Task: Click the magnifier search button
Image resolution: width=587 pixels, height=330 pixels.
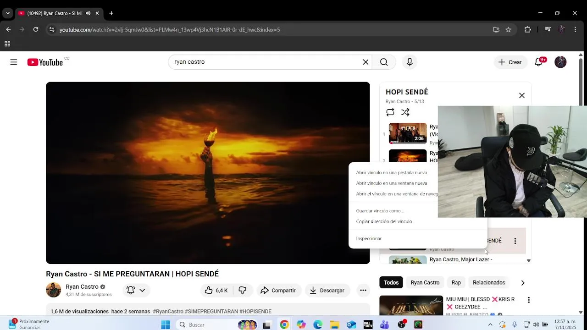Action: coord(384,62)
